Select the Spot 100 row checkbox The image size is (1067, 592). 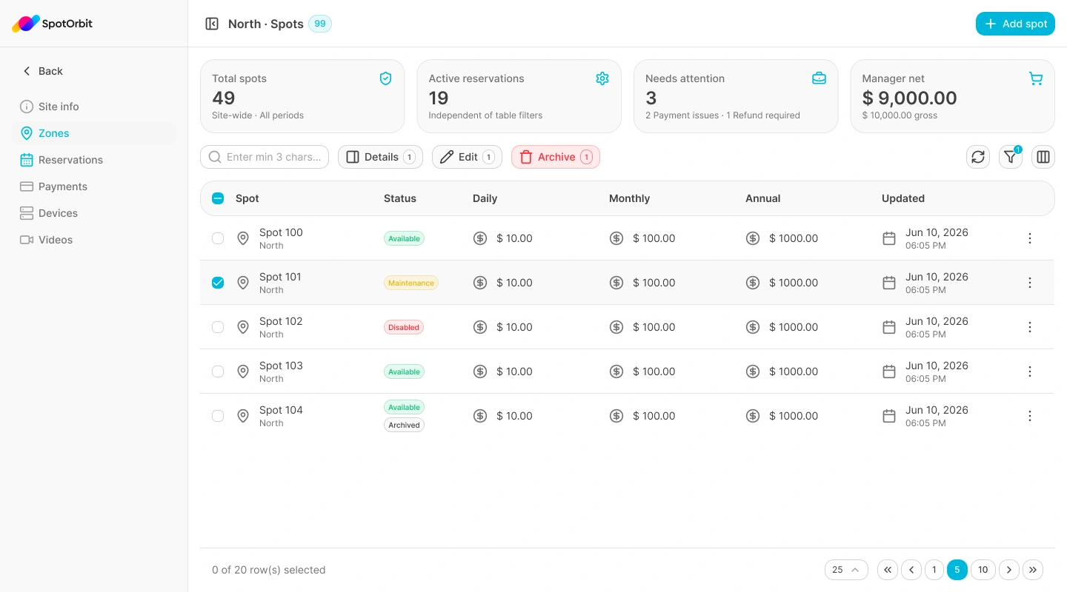coord(218,238)
